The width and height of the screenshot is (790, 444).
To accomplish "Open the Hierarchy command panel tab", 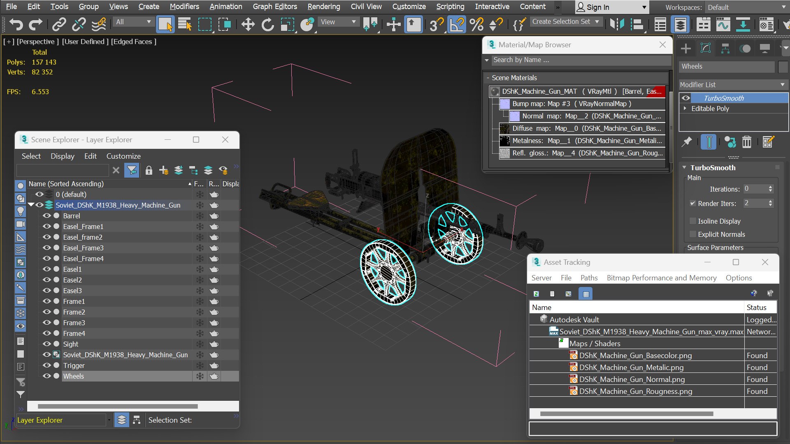I will pos(725,49).
